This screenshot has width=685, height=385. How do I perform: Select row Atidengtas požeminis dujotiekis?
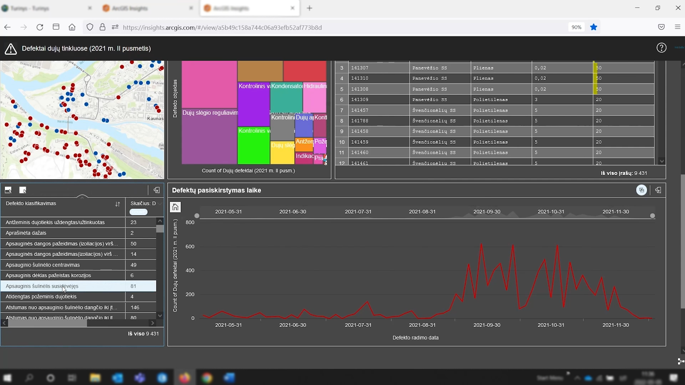(41, 297)
